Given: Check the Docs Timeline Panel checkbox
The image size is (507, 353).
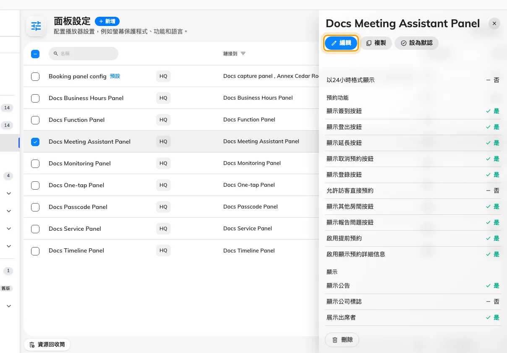Looking at the screenshot, I should point(35,250).
